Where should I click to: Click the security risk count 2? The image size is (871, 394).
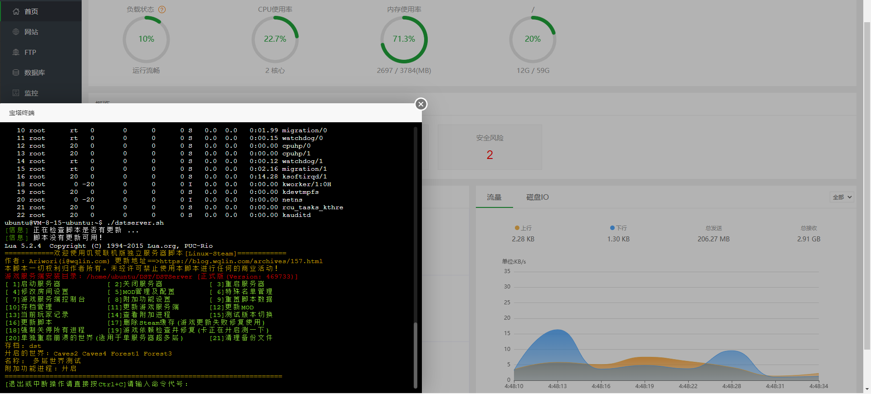click(x=489, y=155)
